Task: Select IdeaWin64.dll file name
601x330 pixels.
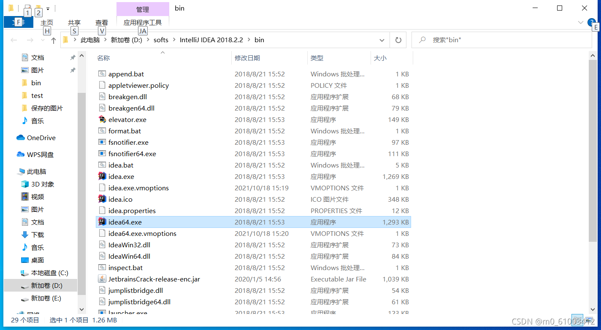Action: click(129, 256)
